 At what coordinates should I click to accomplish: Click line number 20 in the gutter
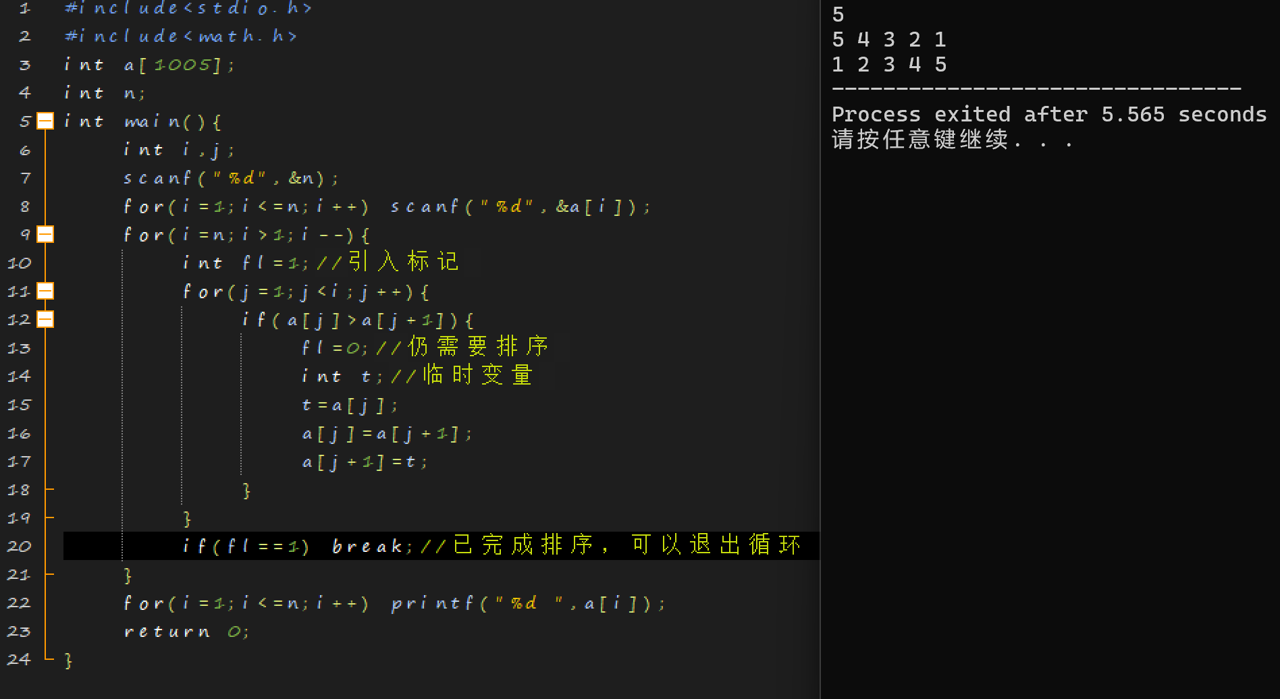coord(19,546)
